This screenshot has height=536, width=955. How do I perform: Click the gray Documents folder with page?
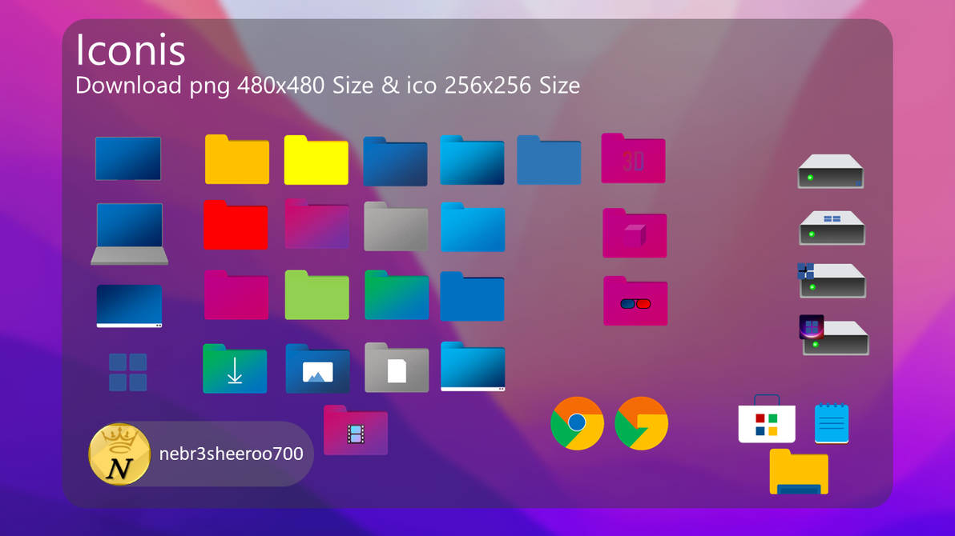coord(397,367)
